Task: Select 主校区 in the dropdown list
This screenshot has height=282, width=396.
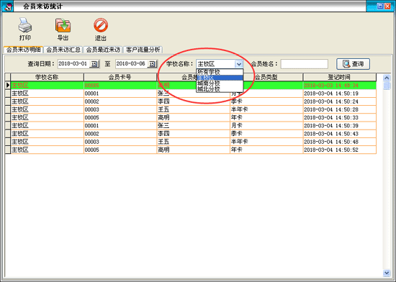Action: coord(220,78)
